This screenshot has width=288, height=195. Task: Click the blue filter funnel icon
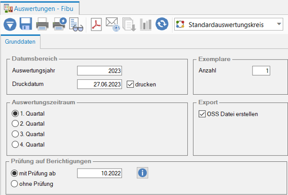click(10, 24)
